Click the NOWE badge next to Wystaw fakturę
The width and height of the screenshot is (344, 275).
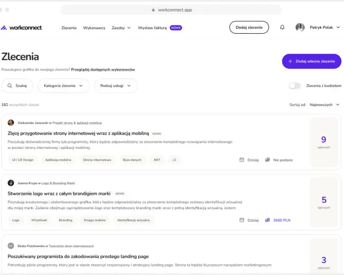[176, 28]
